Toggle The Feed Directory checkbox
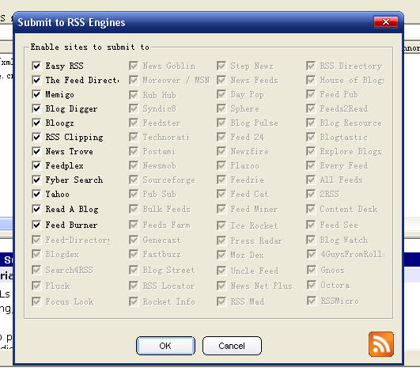Viewport: 420px width, 379px height. (36, 80)
